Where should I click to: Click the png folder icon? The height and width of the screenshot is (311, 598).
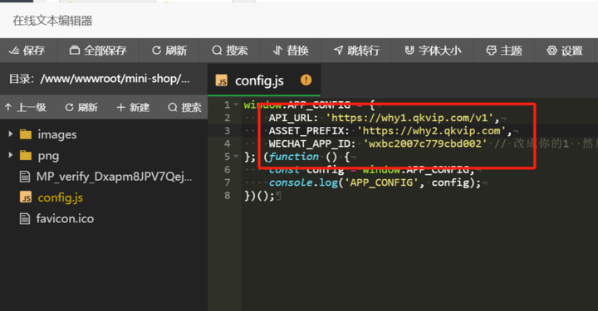(26, 155)
